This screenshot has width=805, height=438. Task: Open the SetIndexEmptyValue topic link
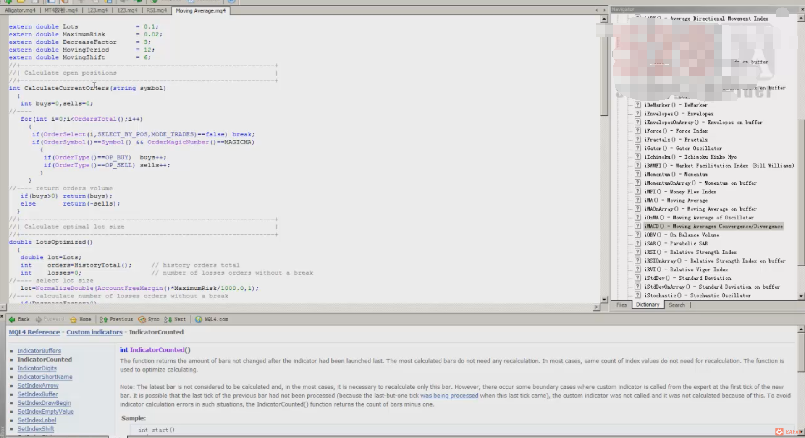coord(46,412)
